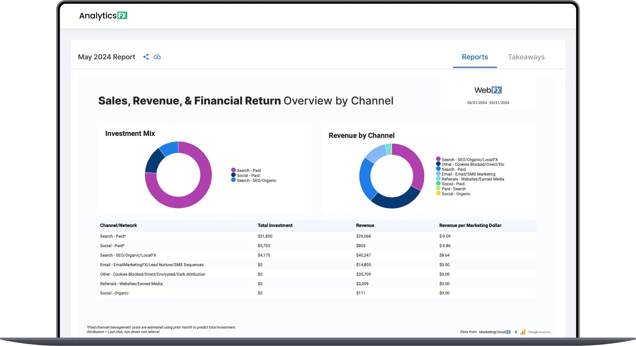The height and width of the screenshot is (346, 636).
Task: Click Social - Paid legend dot in Investment Mix
Action: click(233, 175)
